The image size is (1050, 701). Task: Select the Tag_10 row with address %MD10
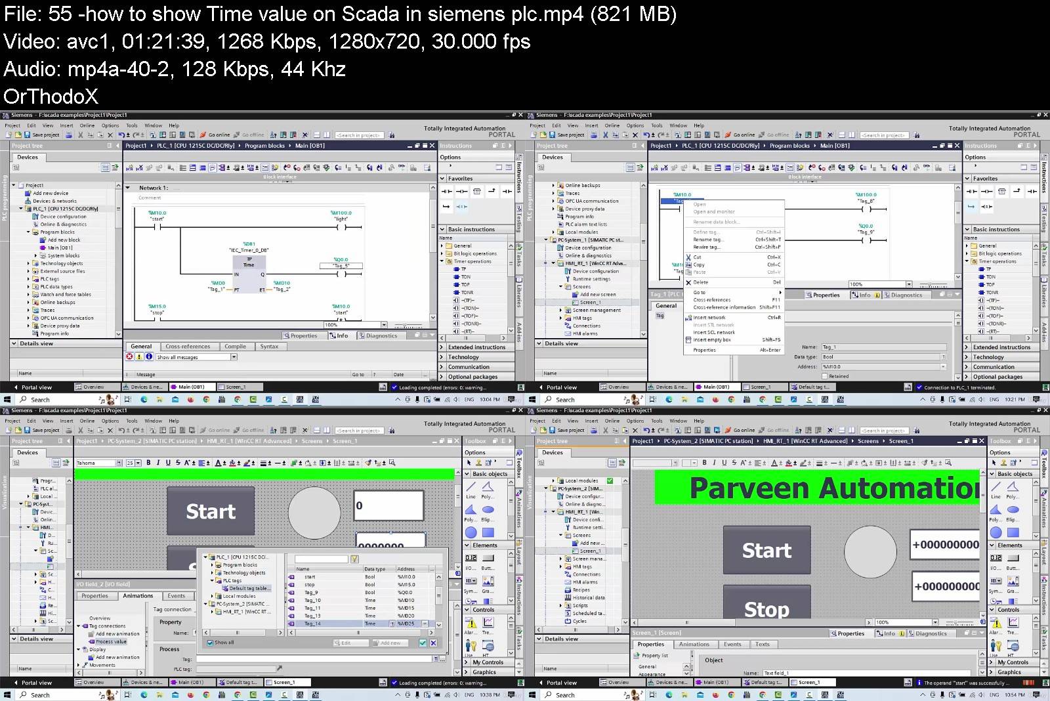[x=360, y=600]
